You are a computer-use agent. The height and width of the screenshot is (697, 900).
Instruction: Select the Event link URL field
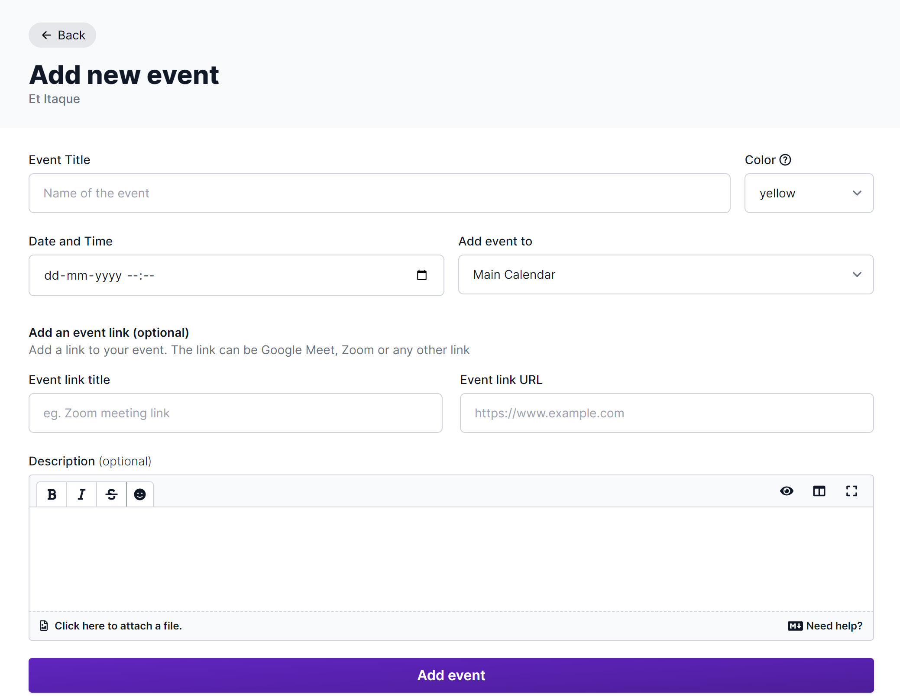(666, 413)
